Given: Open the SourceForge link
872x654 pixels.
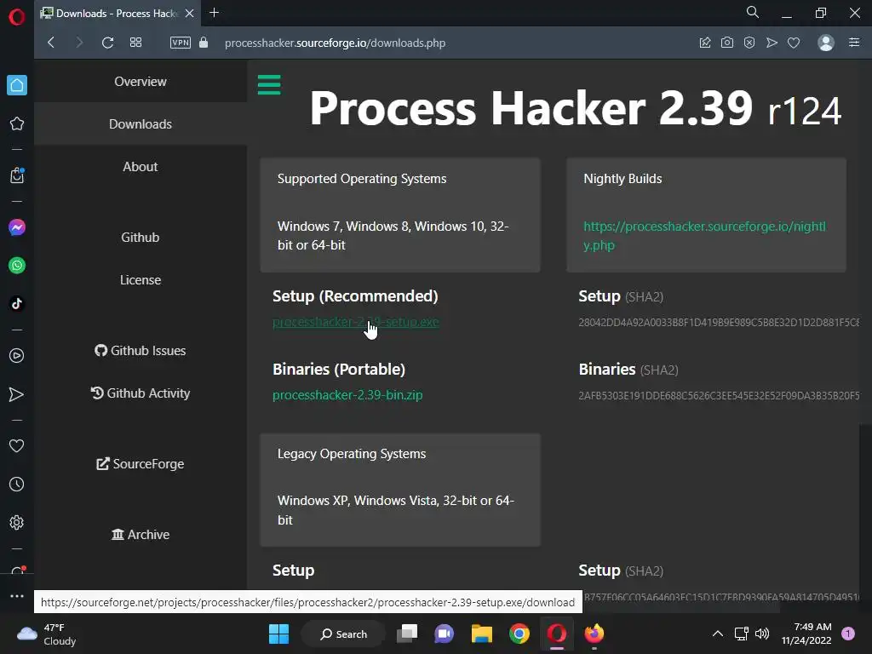Looking at the screenshot, I should 141,464.
